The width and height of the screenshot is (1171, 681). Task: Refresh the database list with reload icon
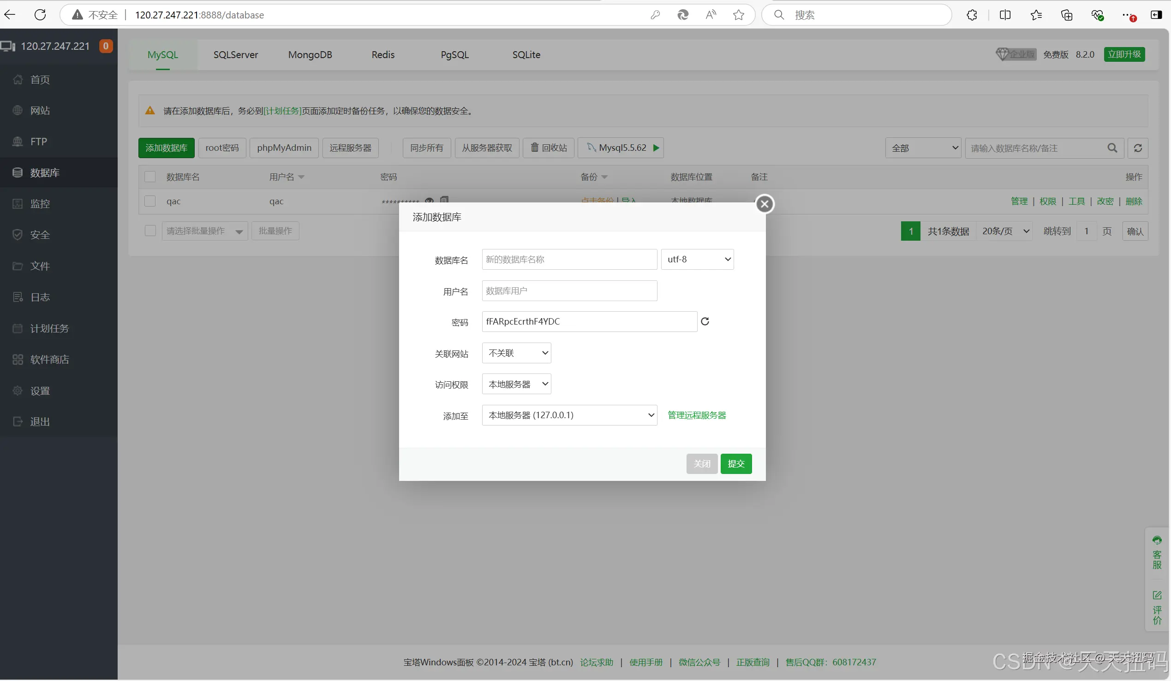tap(1137, 148)
